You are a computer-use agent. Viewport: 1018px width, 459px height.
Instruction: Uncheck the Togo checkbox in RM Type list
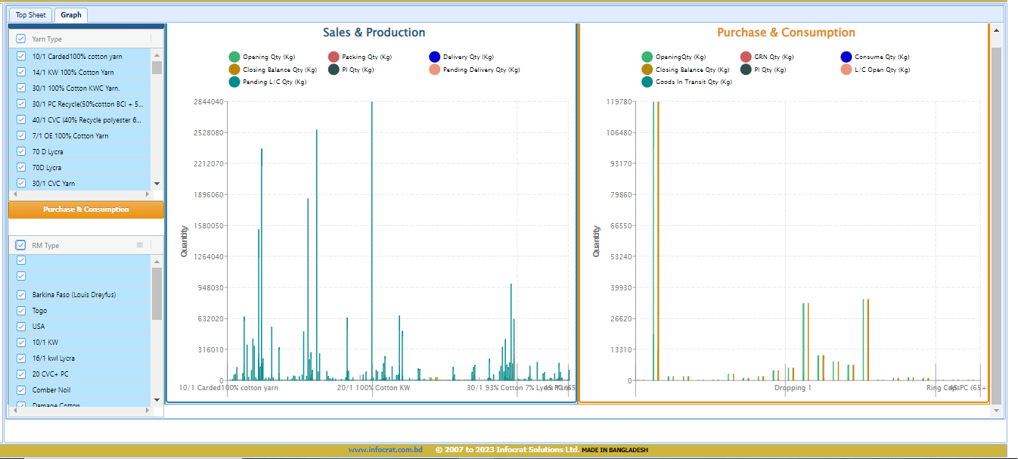coord(21,311)
